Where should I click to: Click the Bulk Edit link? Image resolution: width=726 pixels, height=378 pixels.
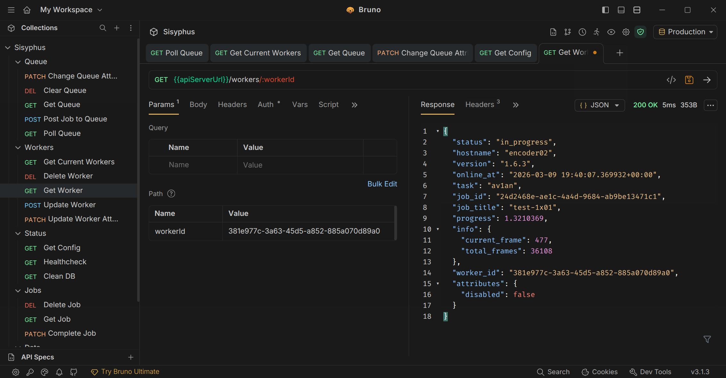click(382, 184)
